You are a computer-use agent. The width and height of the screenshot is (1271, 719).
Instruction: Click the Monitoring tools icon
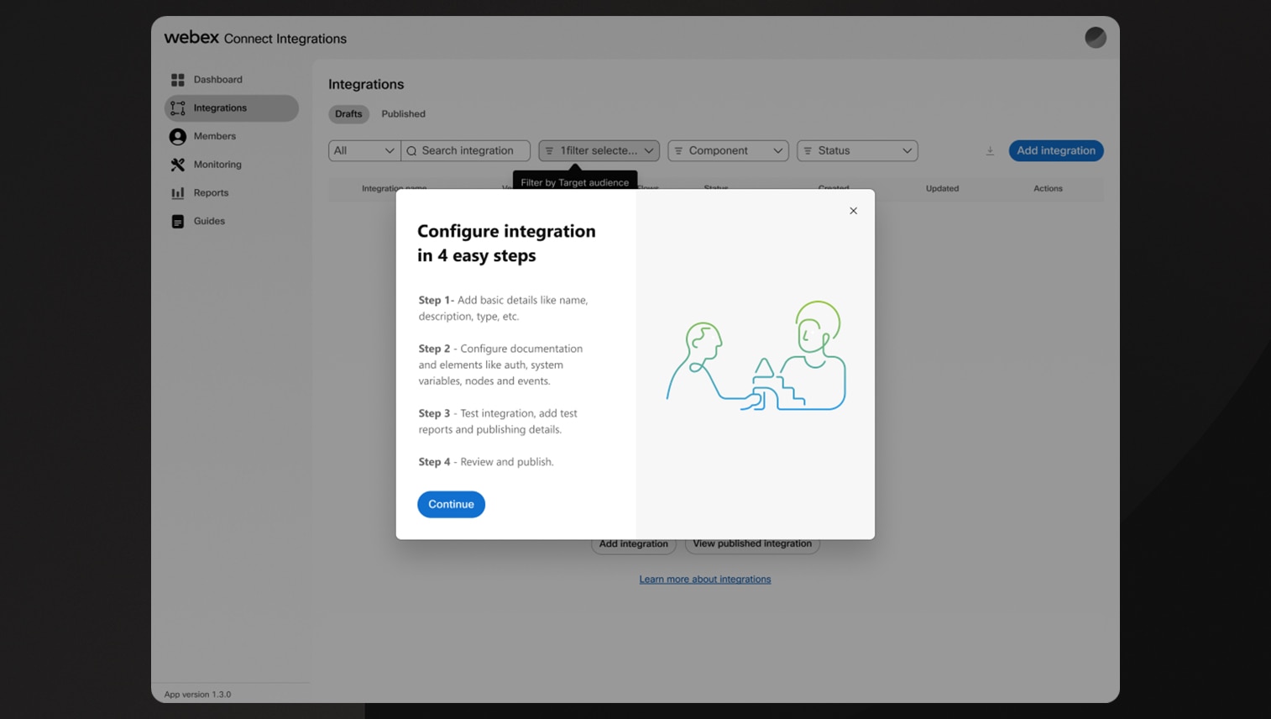[177, 165]
